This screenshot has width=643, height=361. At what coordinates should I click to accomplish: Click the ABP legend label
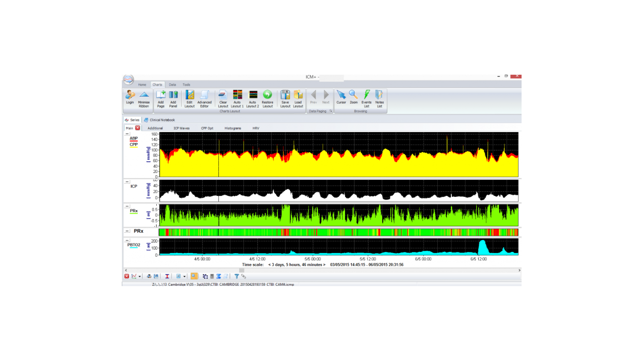(x=134, y=138)
